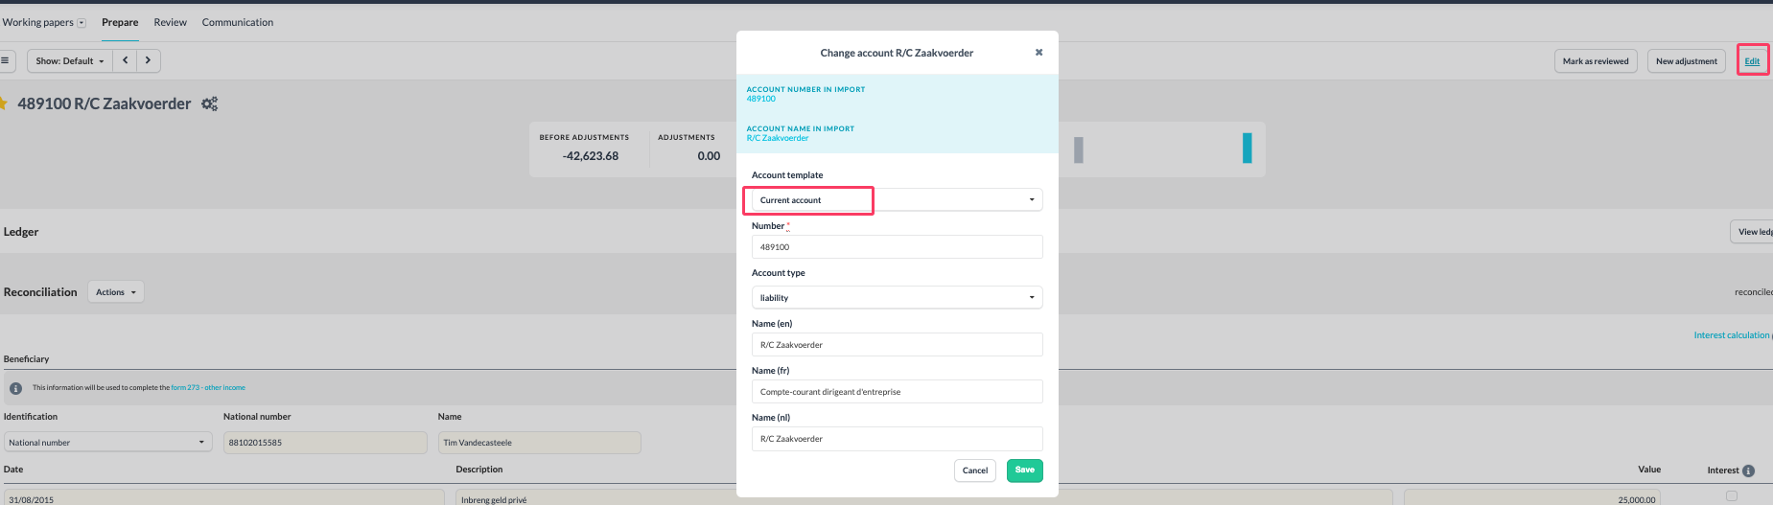Close the Change account dialog

point(1038,53)
